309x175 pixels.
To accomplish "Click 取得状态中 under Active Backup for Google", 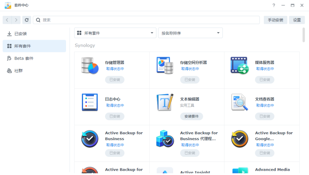I will [265, 145].
